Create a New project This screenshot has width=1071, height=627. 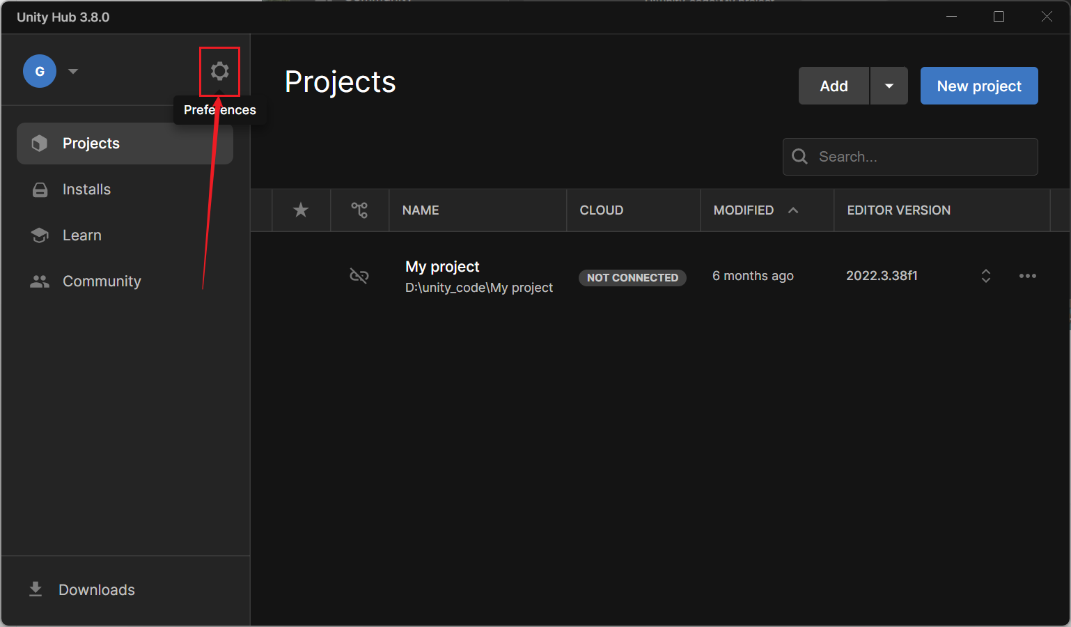tap(979, 86)
